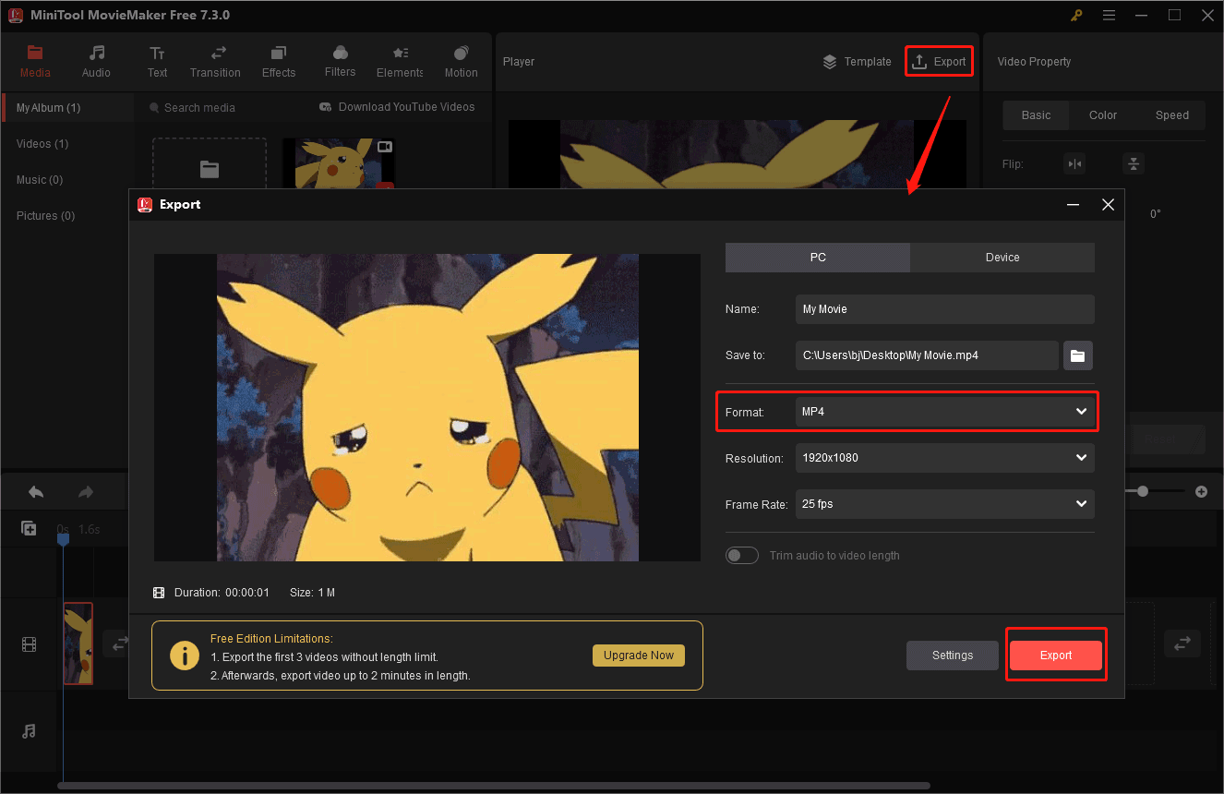
Task: Click the vertical flip icon
Action: pyautogui.click(x=1134, y=164)
